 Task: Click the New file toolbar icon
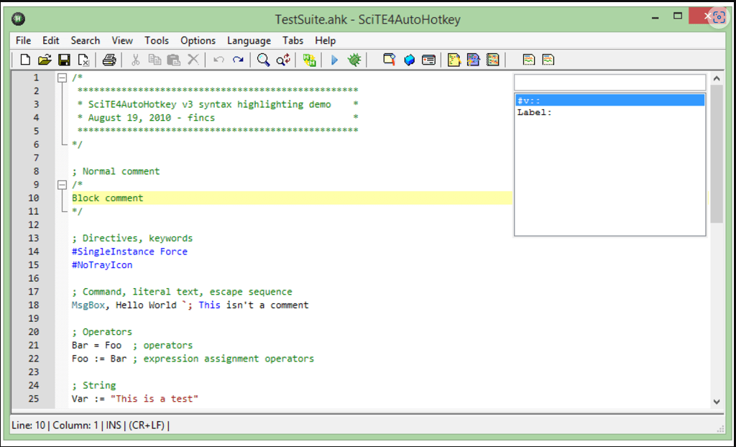(x=25, y=60)
